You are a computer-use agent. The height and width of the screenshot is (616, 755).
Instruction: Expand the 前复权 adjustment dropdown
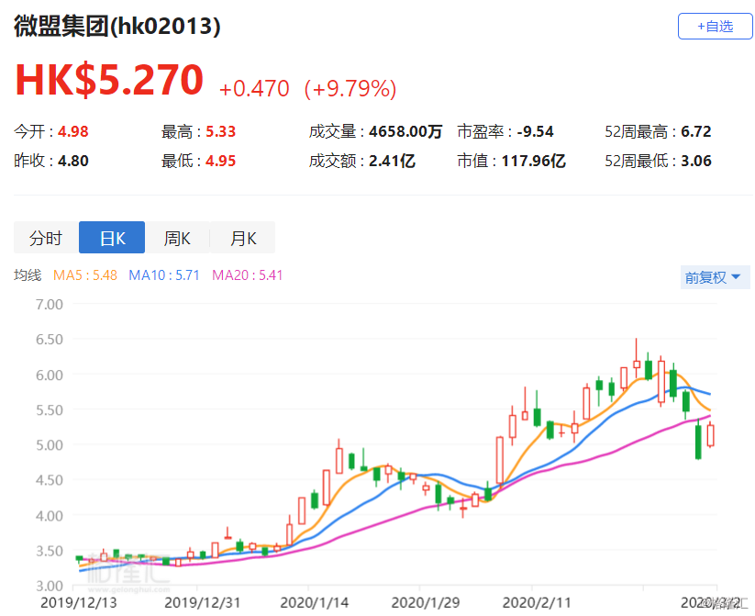click(x=712, y=277)
